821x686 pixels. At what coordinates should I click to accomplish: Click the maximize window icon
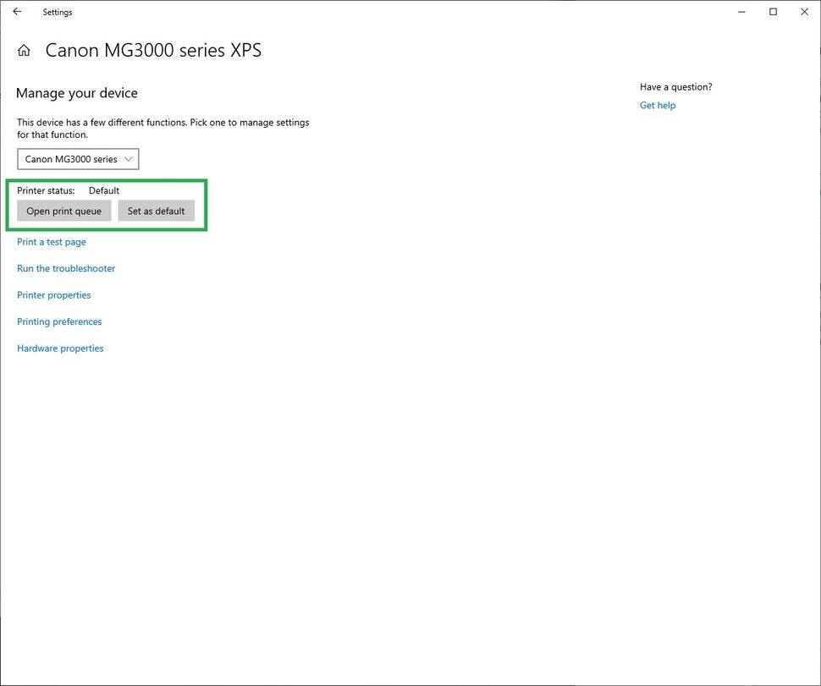pyautogui.click(x=773, y=12)
